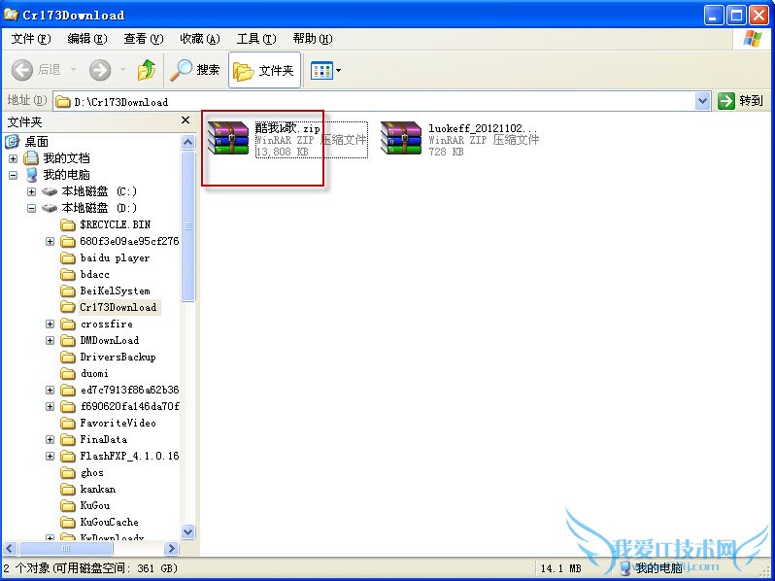
Task: Select 我的电脑 in the tree
Action: (66, 175)
